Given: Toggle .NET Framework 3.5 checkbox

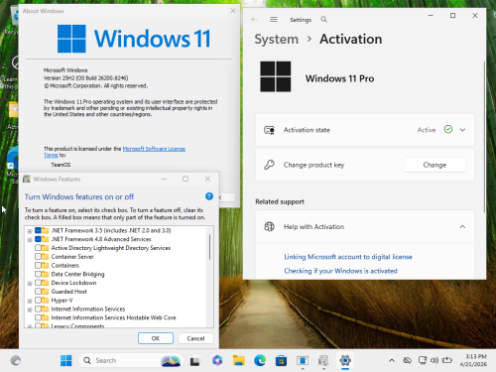Looking at the screenshot, I should [x=38, y=230].
